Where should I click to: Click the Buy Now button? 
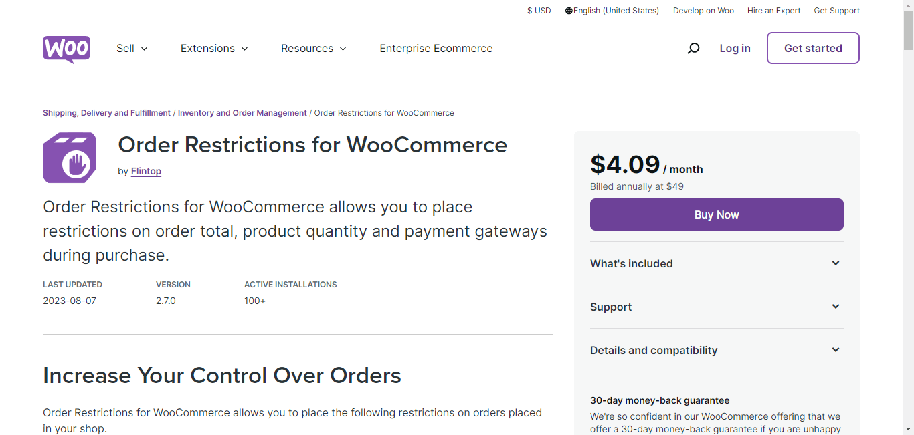717,214
